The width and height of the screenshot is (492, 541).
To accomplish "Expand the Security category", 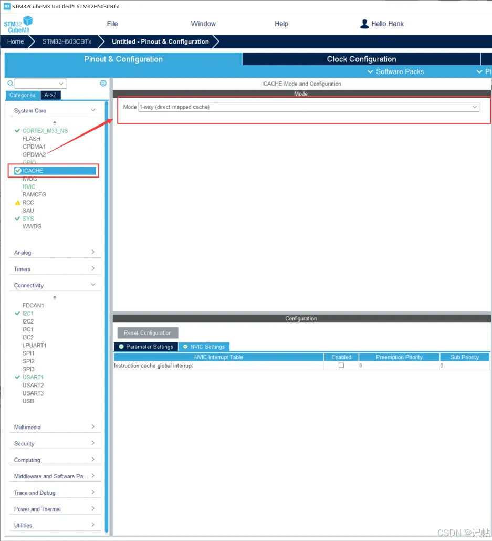I will (x=55, y=443).
